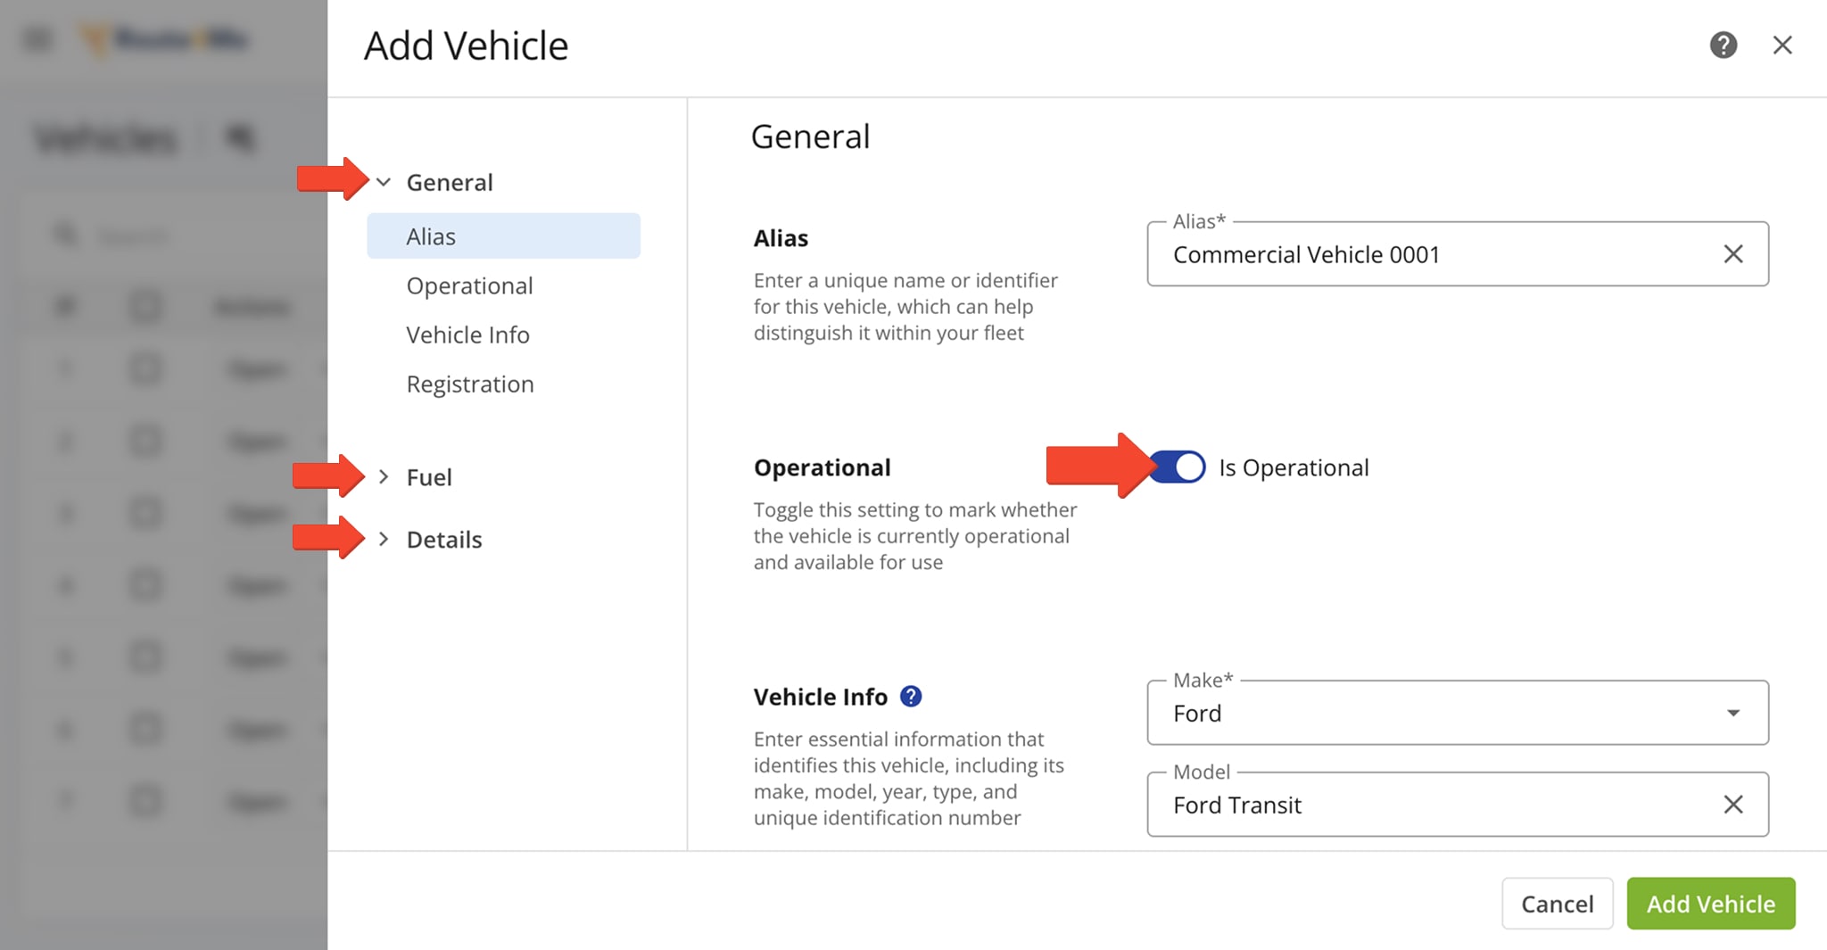1827x950 pixels.
Task: Select the Fuel sidebar heading
Action: pos(429,477)
